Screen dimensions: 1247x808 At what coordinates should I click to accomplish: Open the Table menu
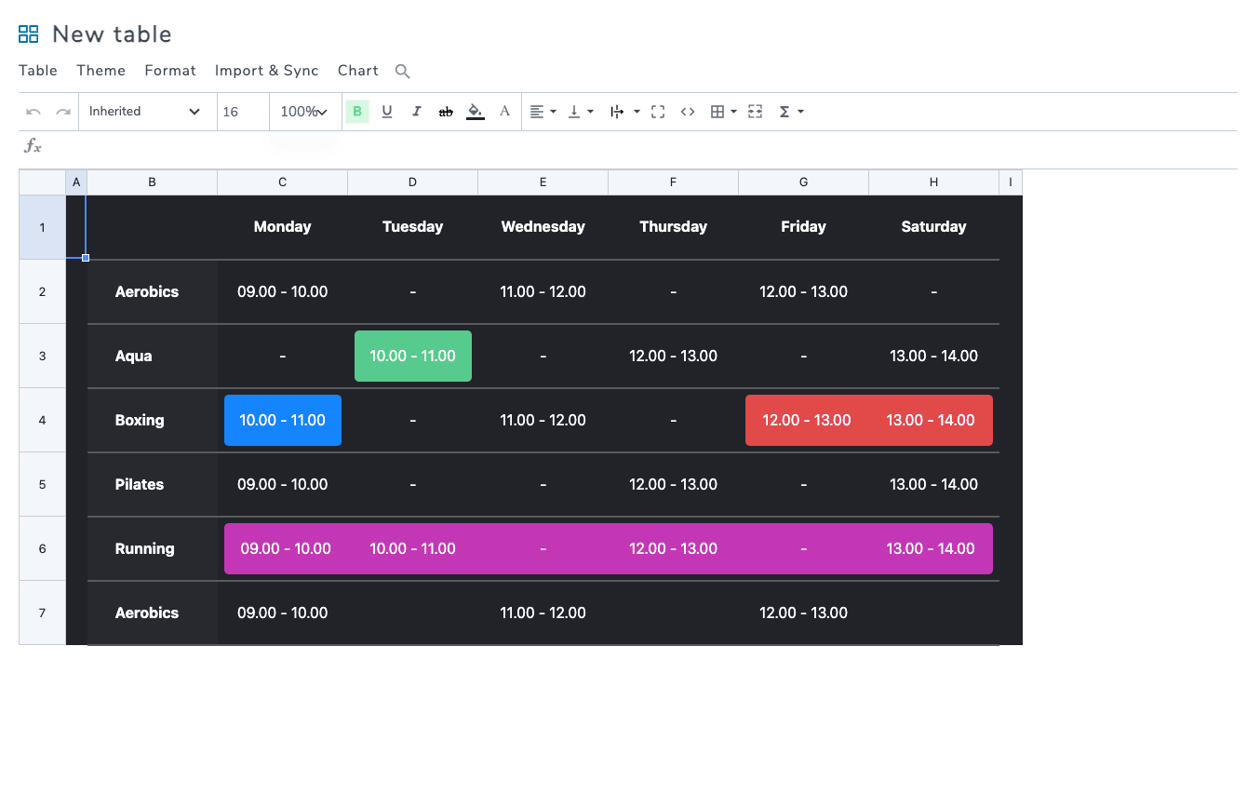pos(38,71)
